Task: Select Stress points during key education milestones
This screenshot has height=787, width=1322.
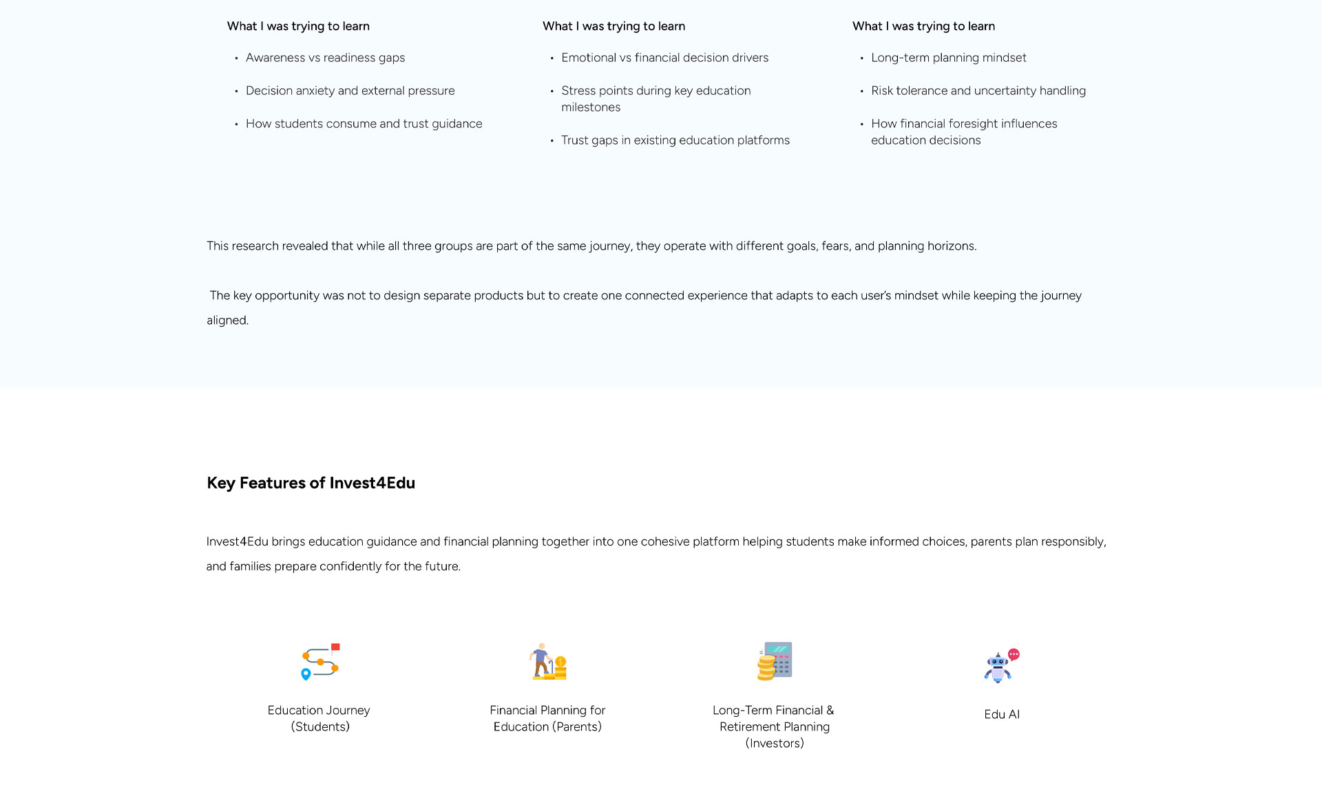Action: [655, 99]
